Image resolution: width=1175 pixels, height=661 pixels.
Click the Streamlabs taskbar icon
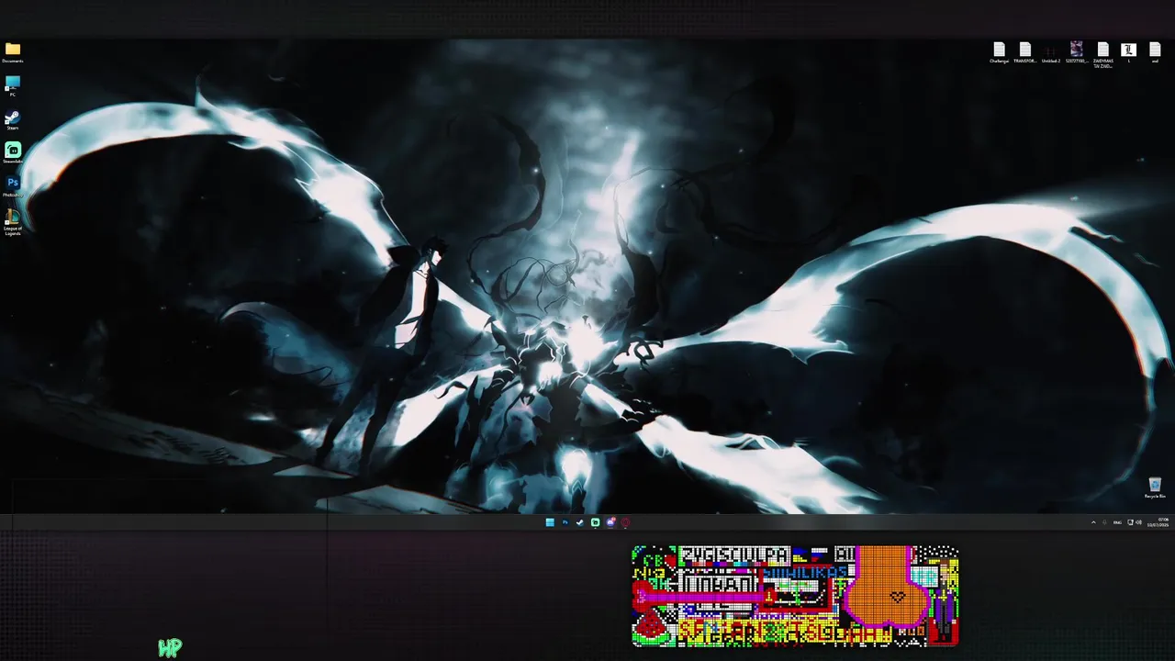595,522
